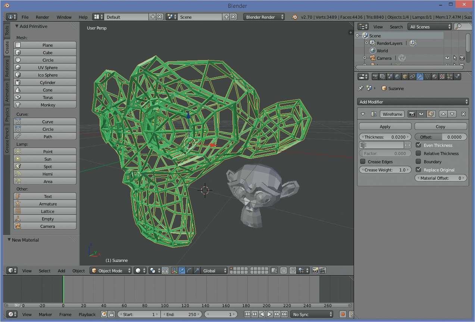This screenshot has height=322, width=475.
Task: Adjust the Thickness value slider
Action: [385, 137]
